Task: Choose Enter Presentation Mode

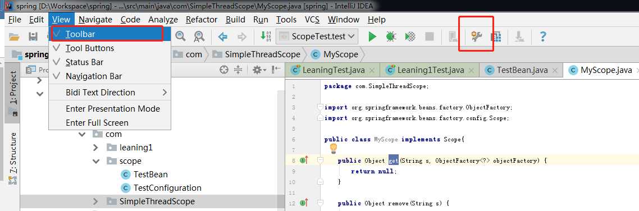Action: (x=109, y=109)
